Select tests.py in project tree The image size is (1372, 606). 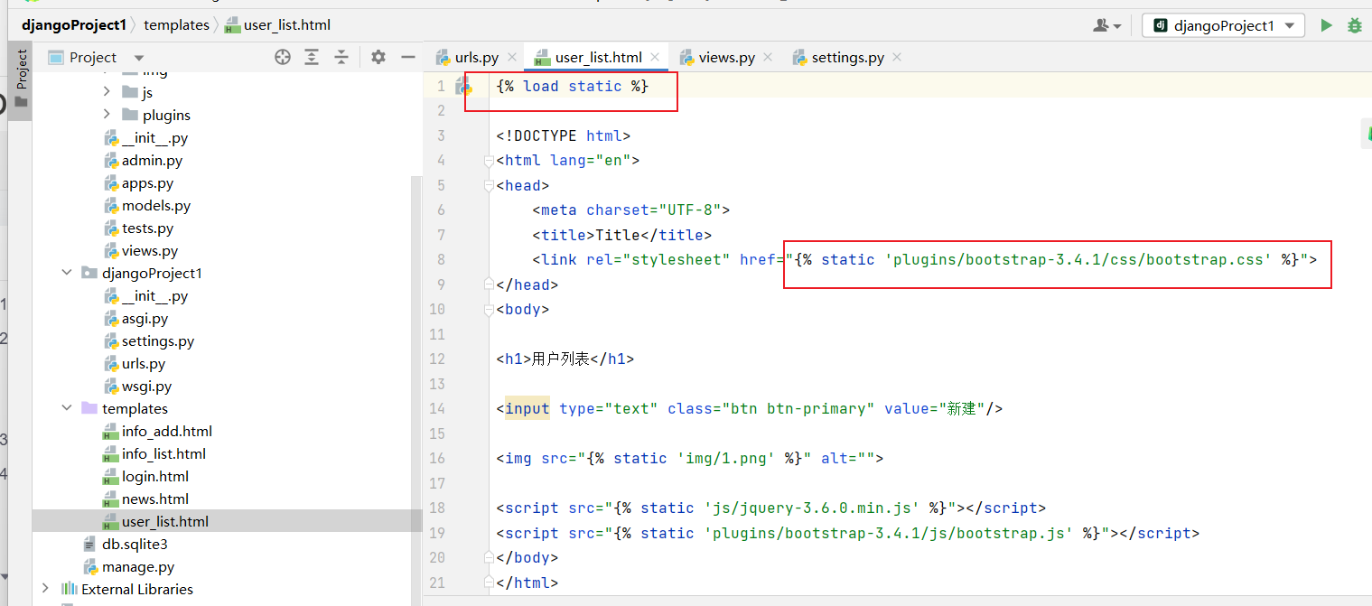(x=147, y=228)
